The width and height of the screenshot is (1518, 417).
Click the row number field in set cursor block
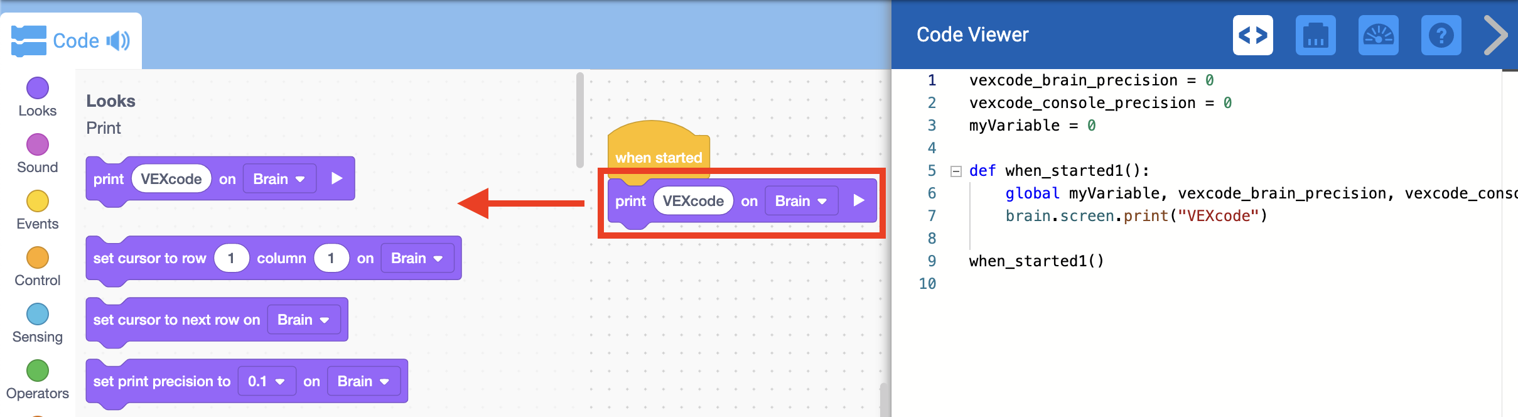click(231, 257)
